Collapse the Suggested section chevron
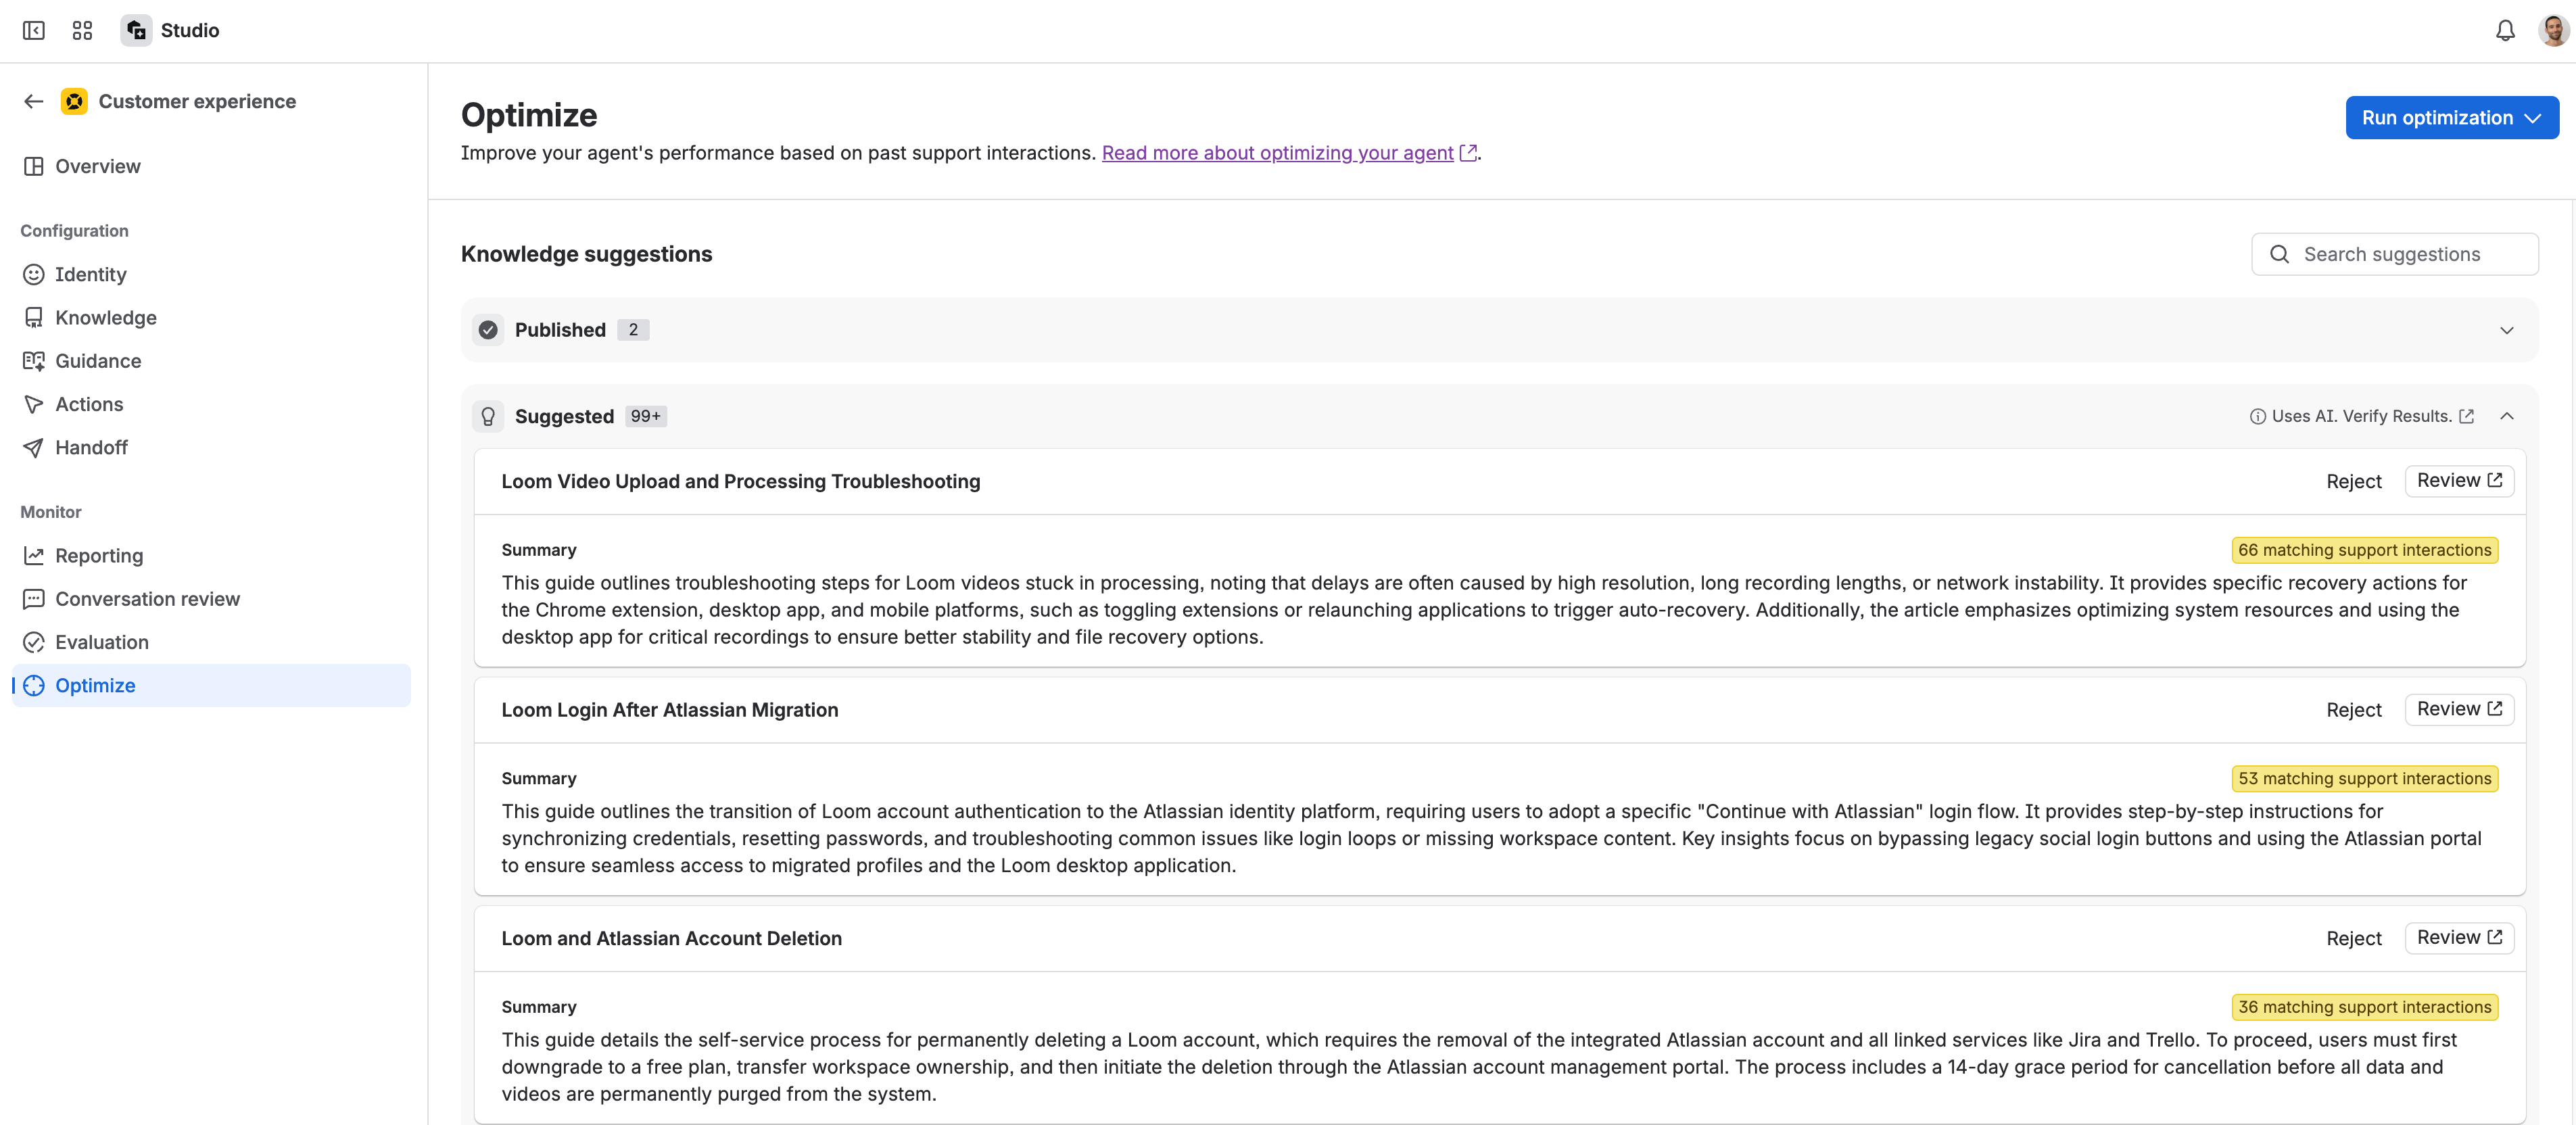 (2506, 416)
